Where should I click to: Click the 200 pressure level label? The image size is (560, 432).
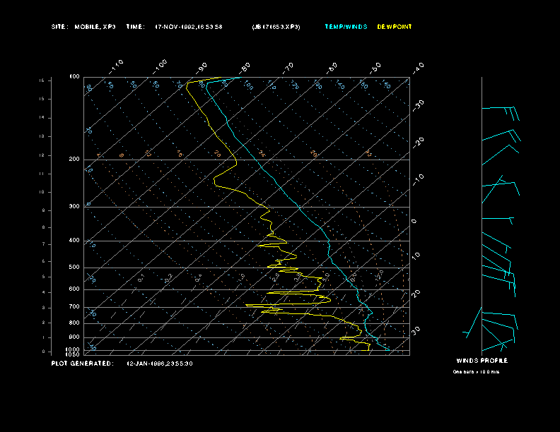[74, 160]
